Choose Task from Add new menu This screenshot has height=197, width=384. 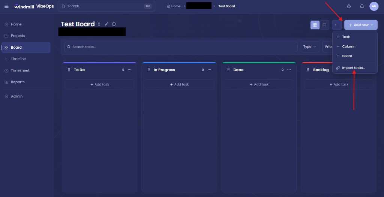355,37
